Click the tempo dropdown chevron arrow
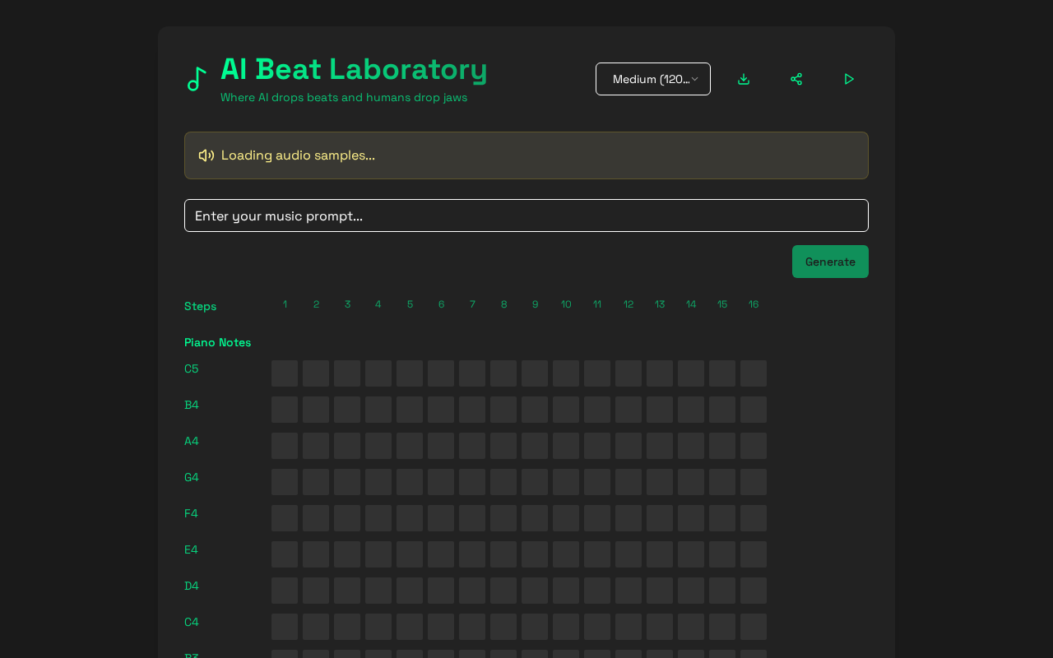 point(695,79)
